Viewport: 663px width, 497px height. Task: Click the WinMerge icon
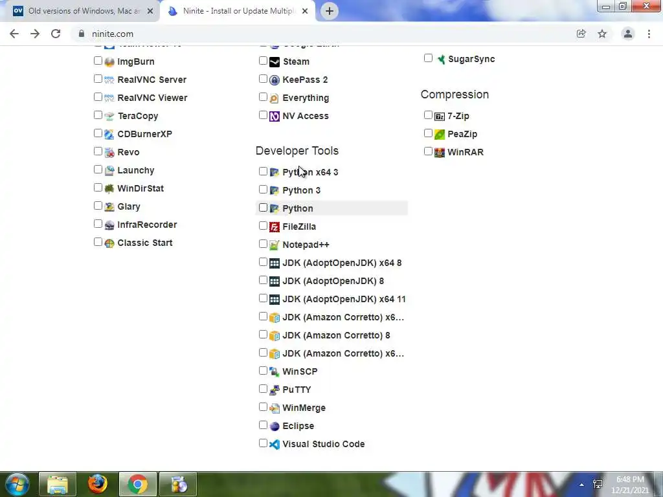275,408
